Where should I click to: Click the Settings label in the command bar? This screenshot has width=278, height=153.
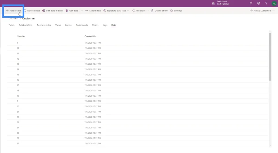[178, 11]
